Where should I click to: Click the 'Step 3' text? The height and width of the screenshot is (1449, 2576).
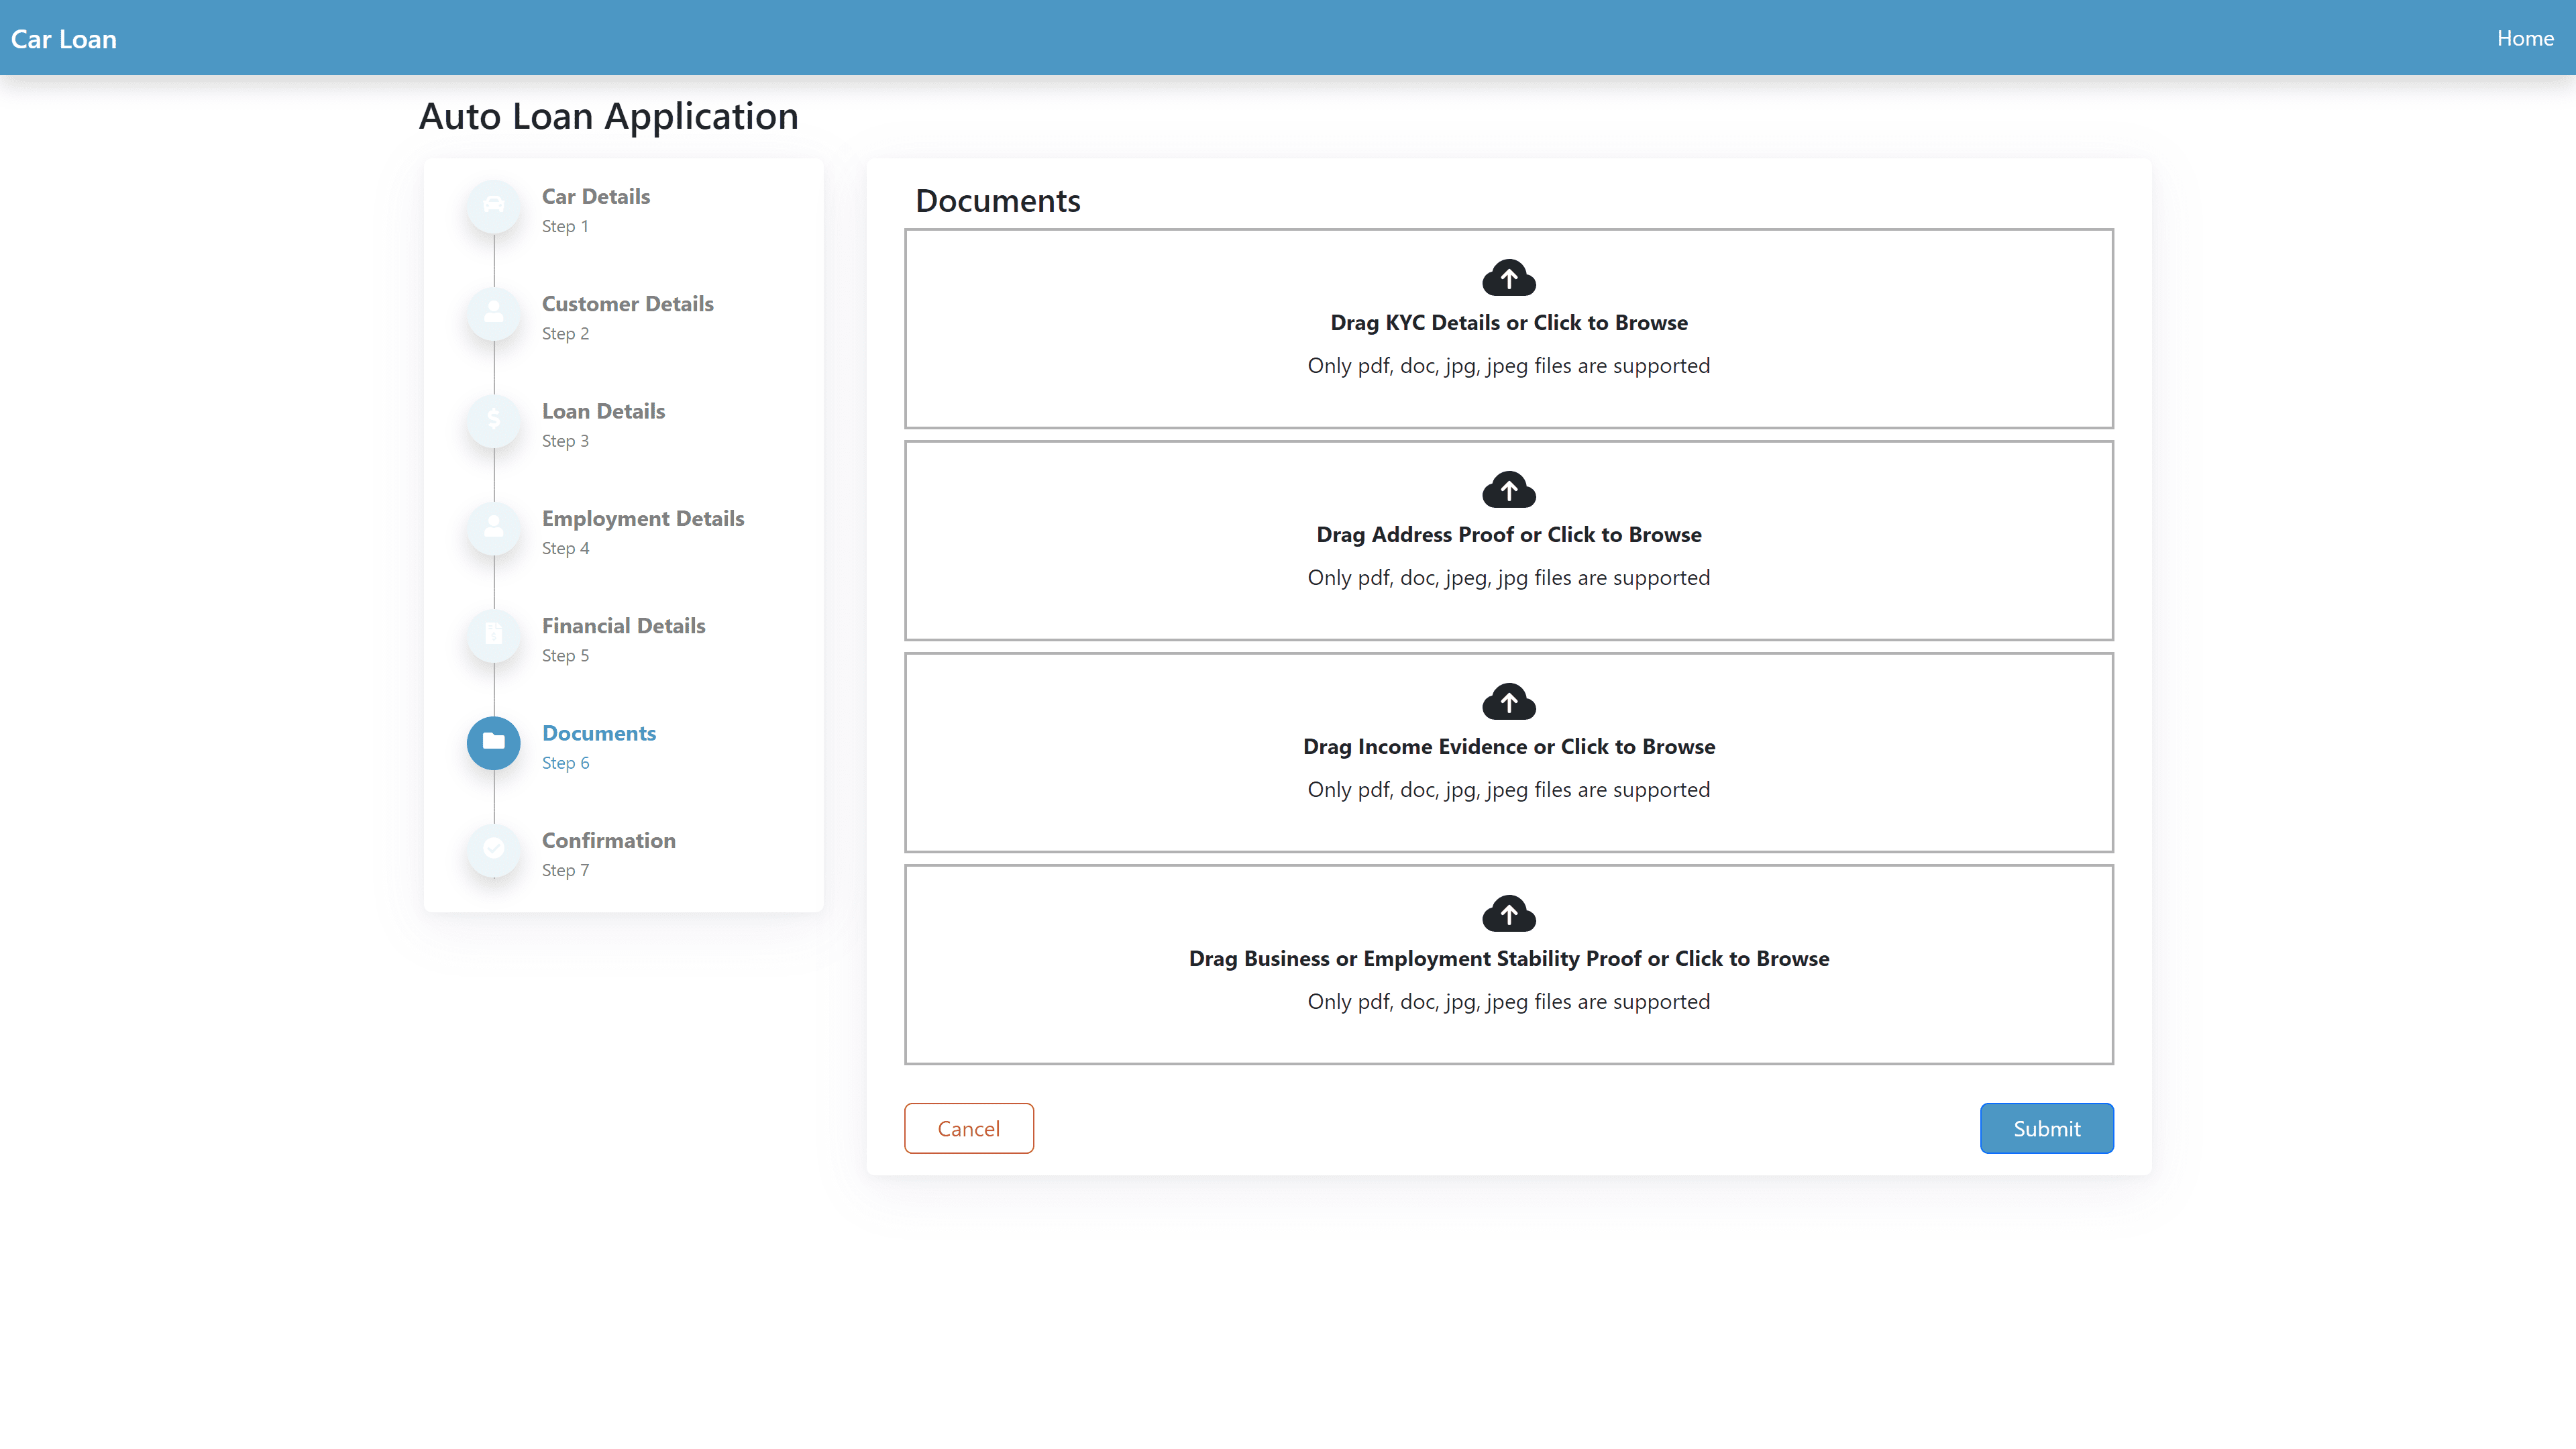(x=565, y=441)
